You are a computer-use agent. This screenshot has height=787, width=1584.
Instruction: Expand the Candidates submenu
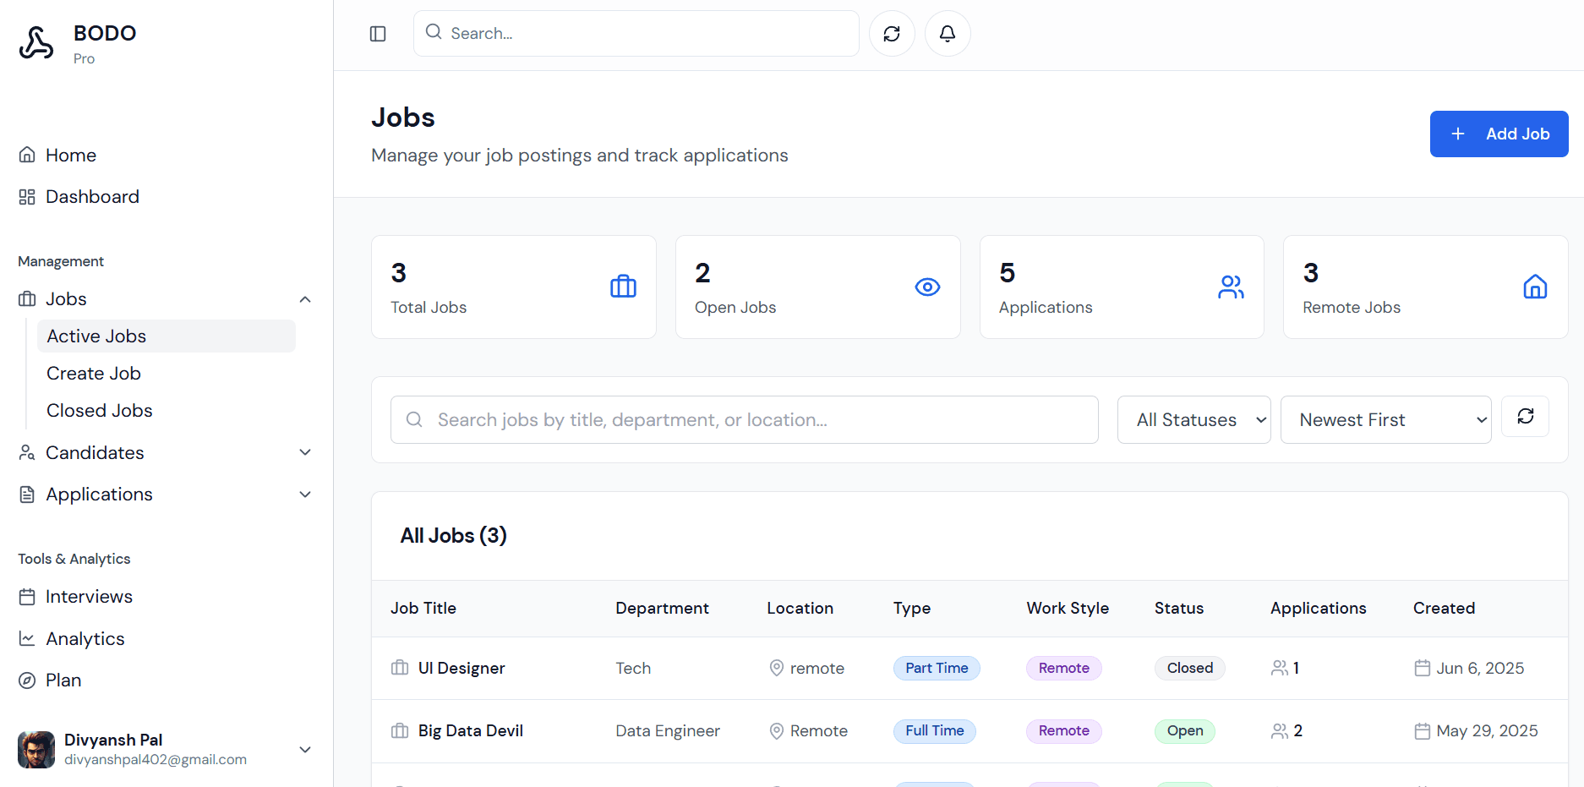tap(305, 453)
